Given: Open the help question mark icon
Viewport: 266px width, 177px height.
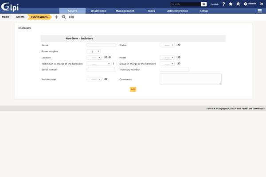Looking at the screenshot, I should [x=223, y=4].
